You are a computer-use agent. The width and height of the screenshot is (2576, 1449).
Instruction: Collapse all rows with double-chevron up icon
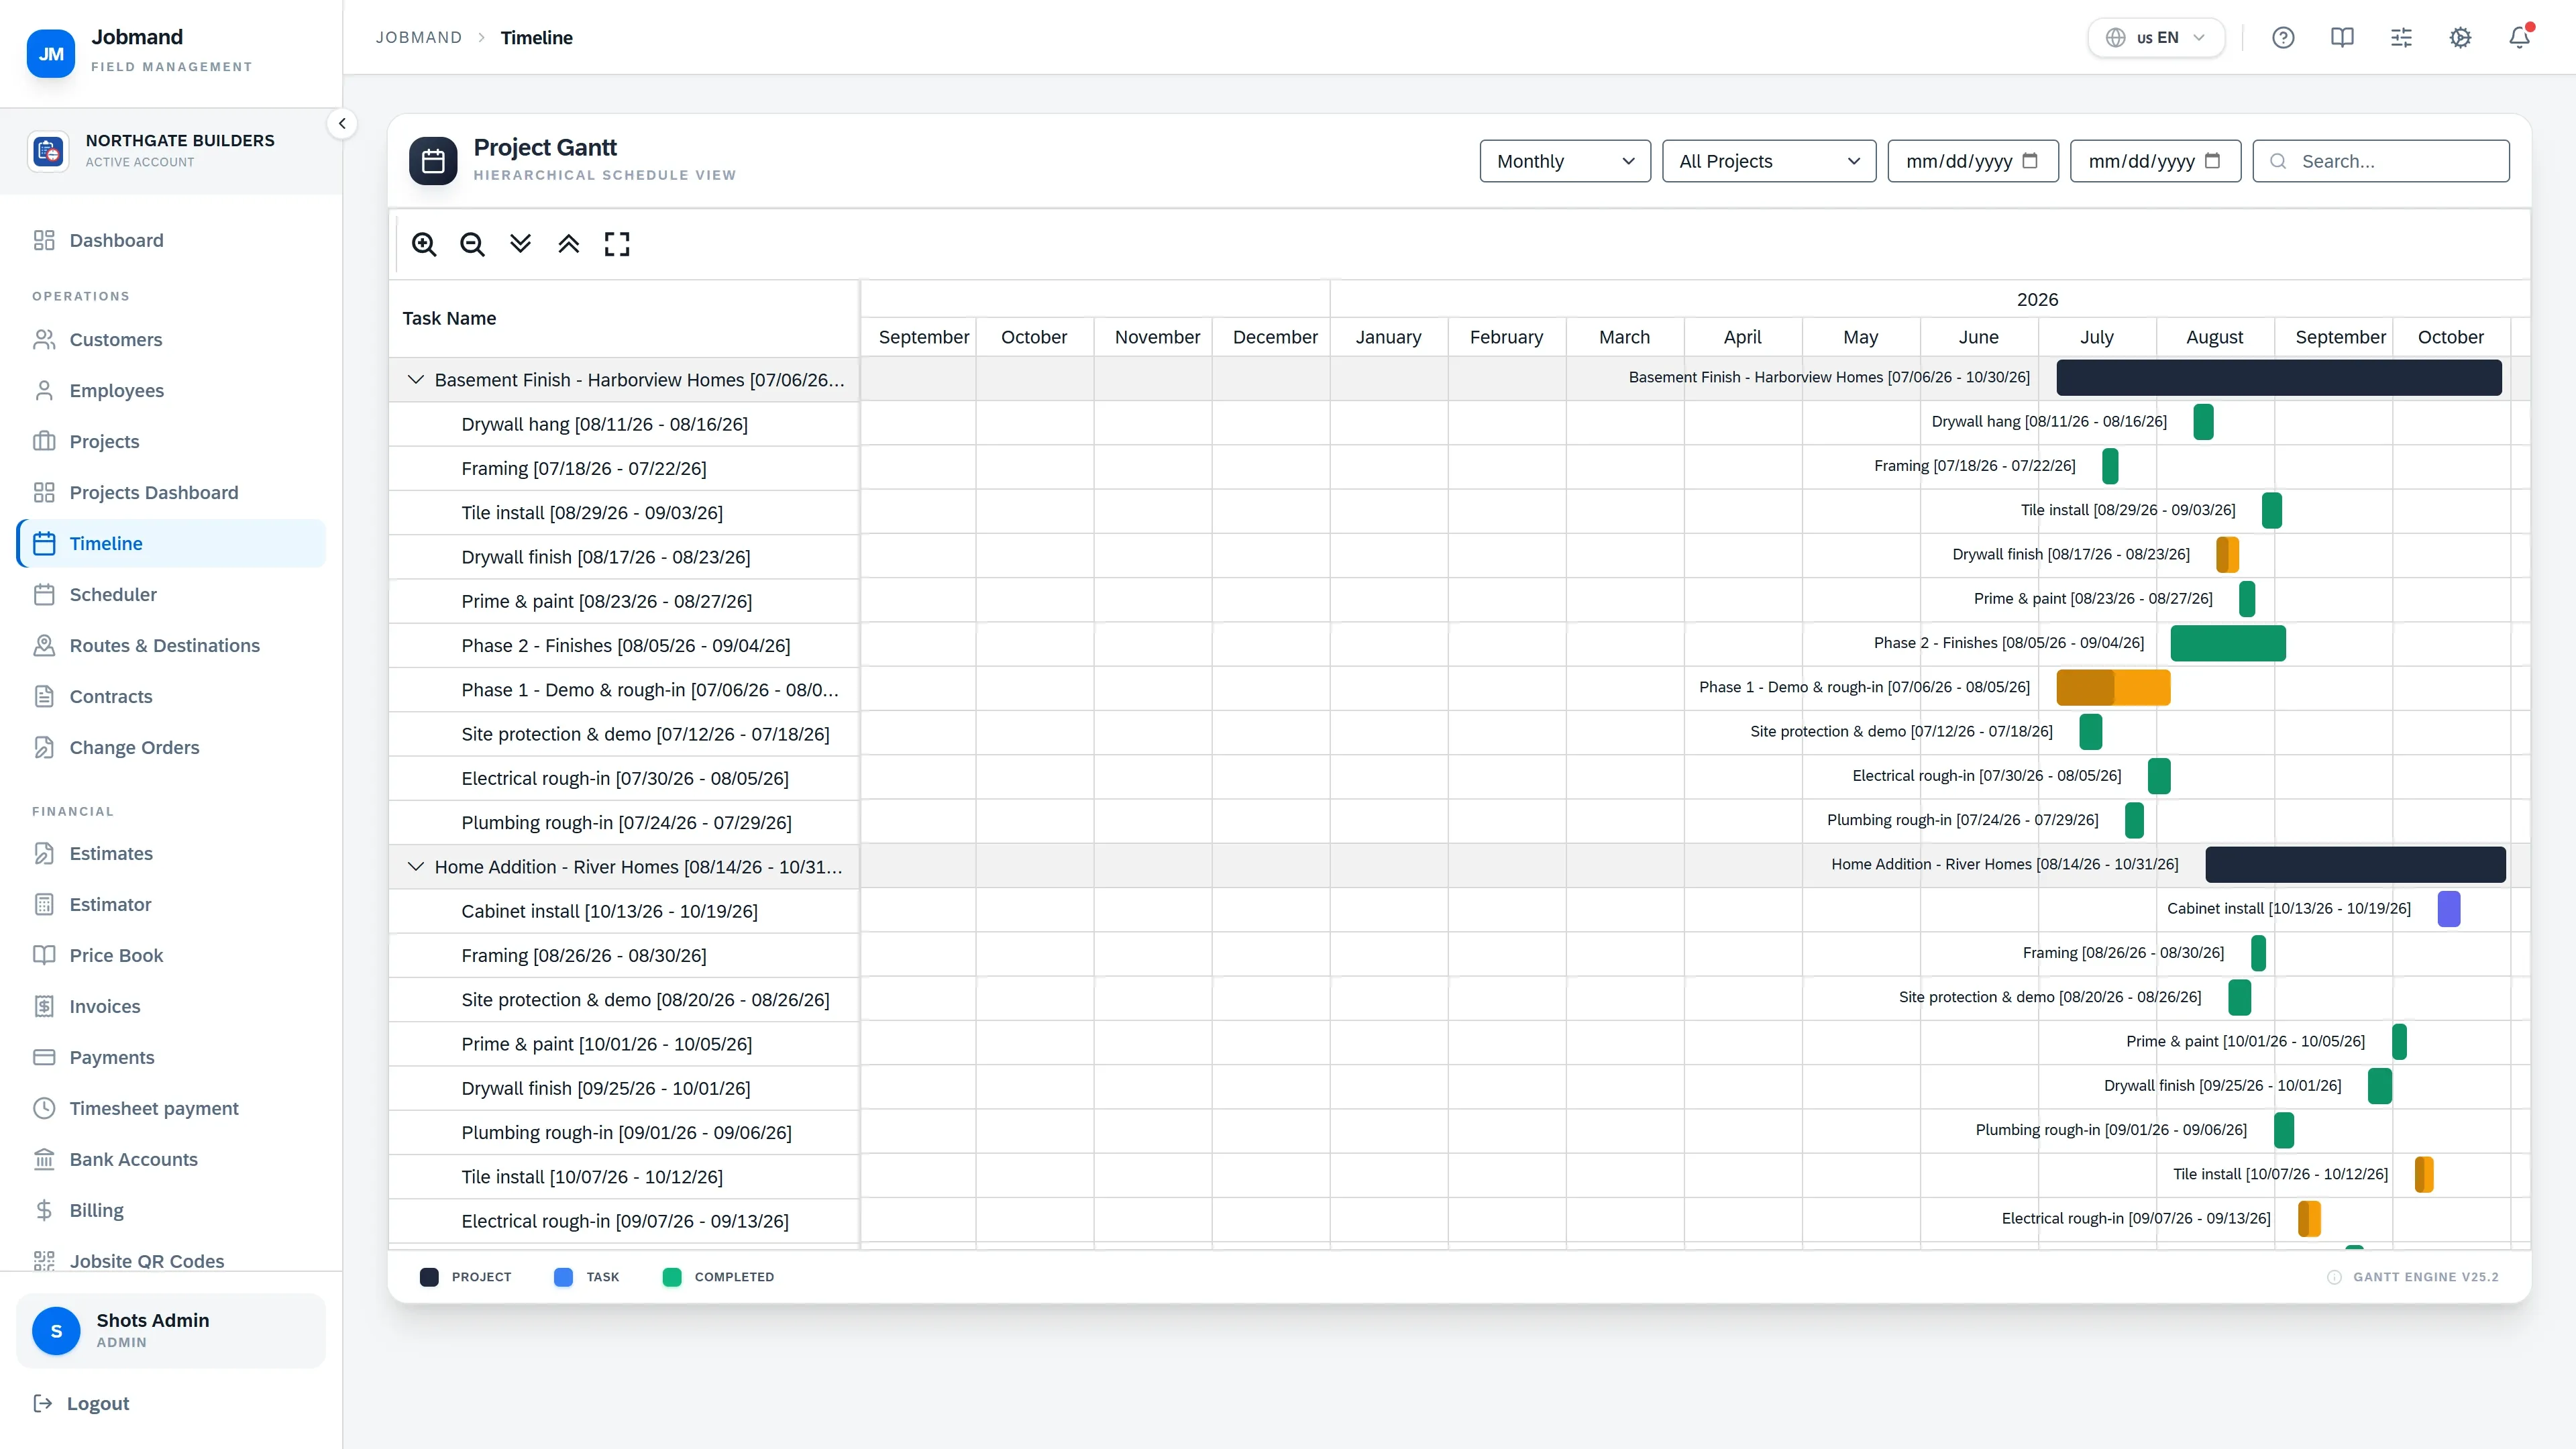tap(568, 244)
